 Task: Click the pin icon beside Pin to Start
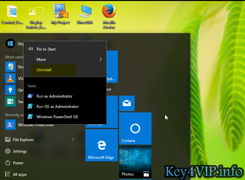pos(30,49)
